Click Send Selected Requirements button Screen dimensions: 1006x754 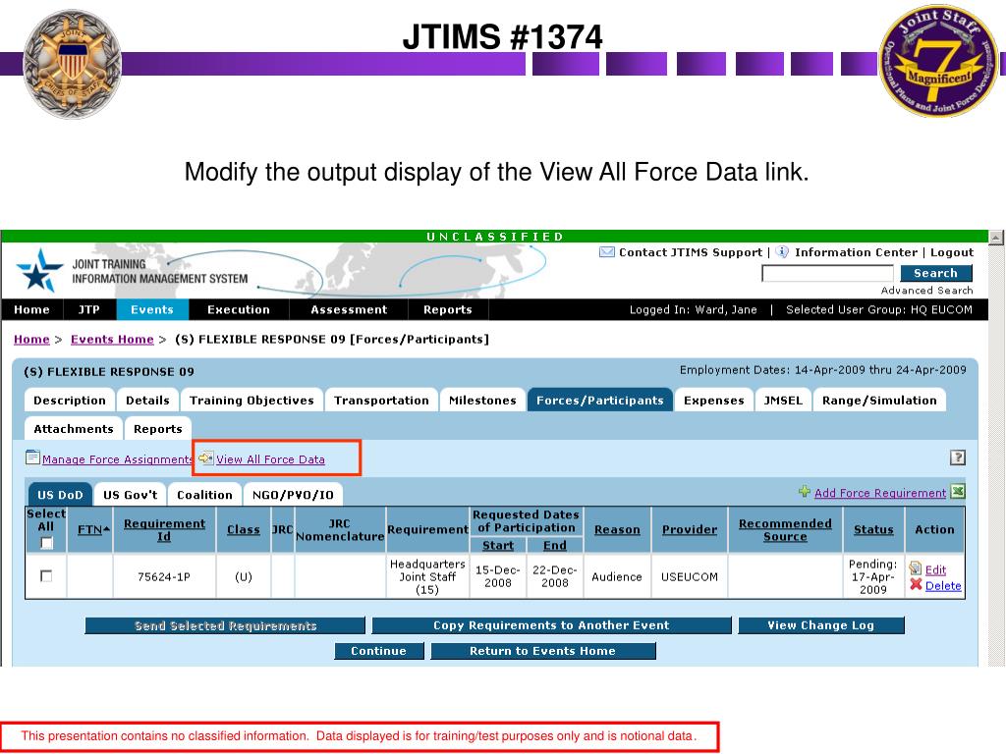coord(225,625)
